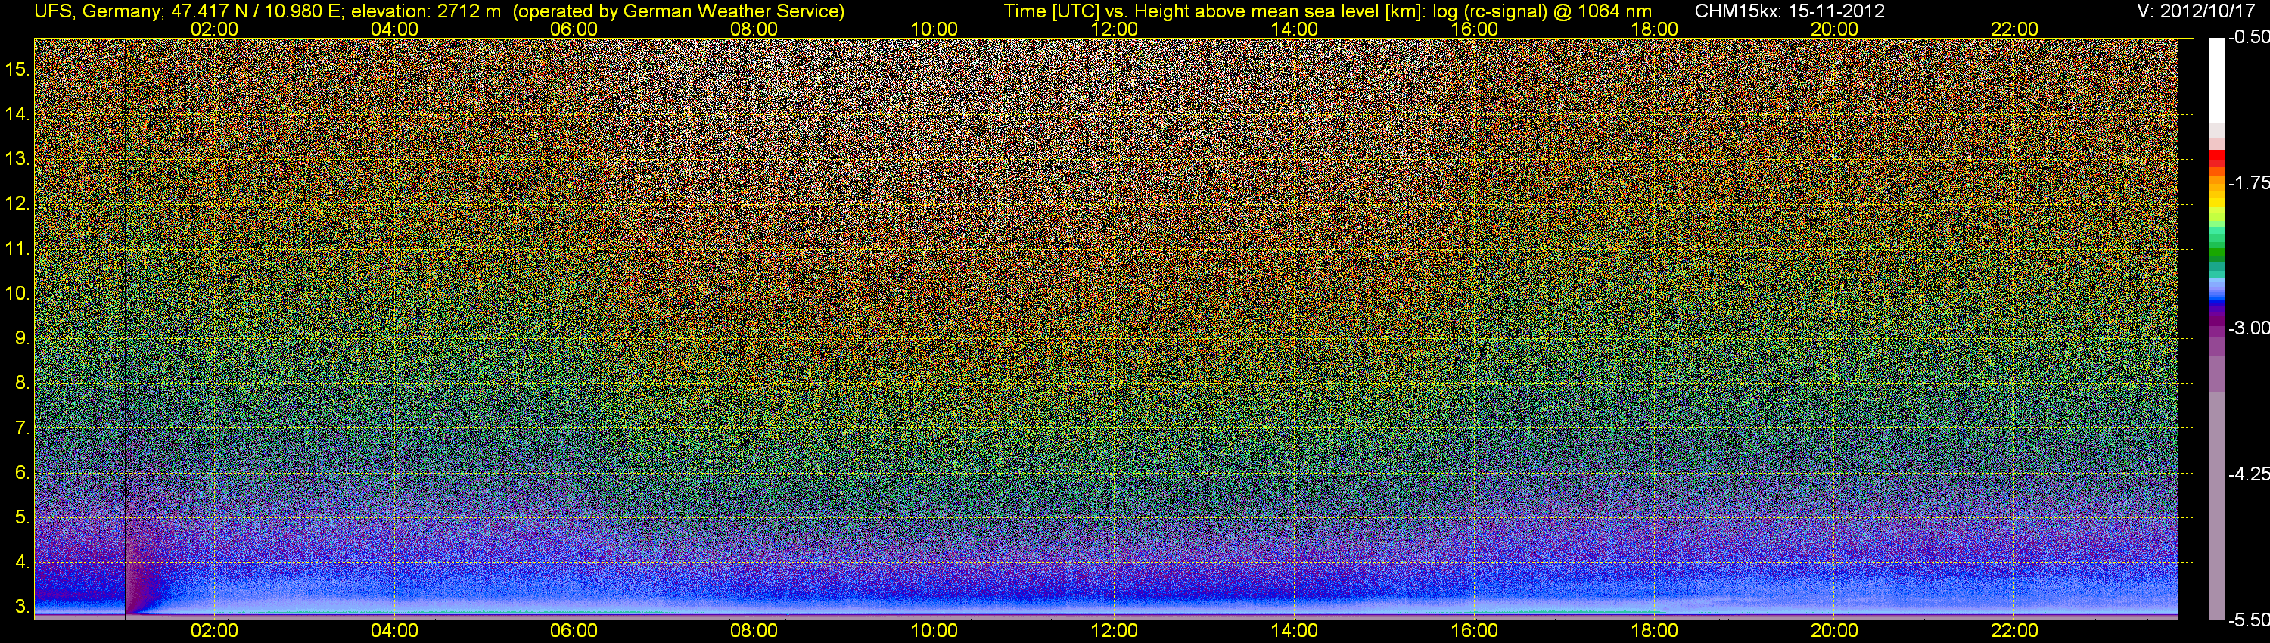This screenshot has height=643, width=2270.
Task: Click the -1.75 value on the color scale
Action: [2248, 183]
